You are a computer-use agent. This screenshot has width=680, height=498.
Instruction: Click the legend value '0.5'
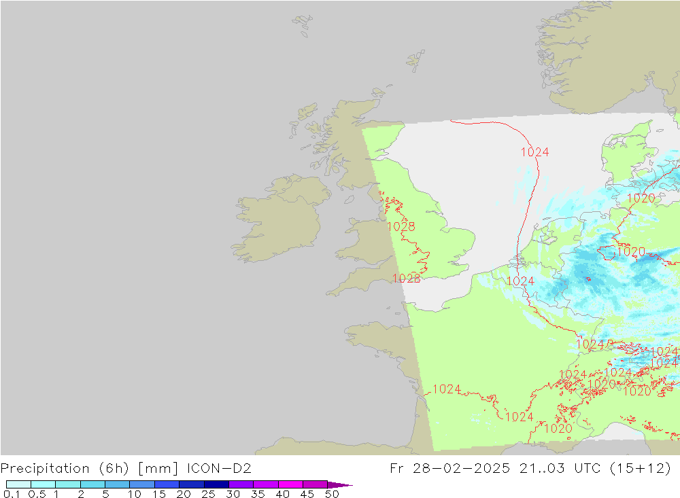[37, 494]
